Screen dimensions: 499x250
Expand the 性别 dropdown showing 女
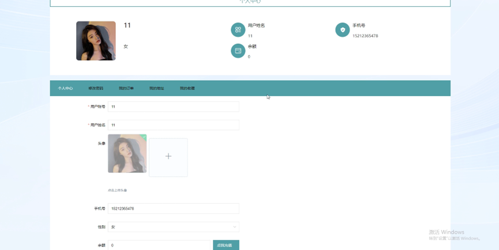174,227
